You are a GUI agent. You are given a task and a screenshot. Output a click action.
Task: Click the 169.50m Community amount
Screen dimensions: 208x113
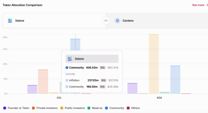click(92, 87)
